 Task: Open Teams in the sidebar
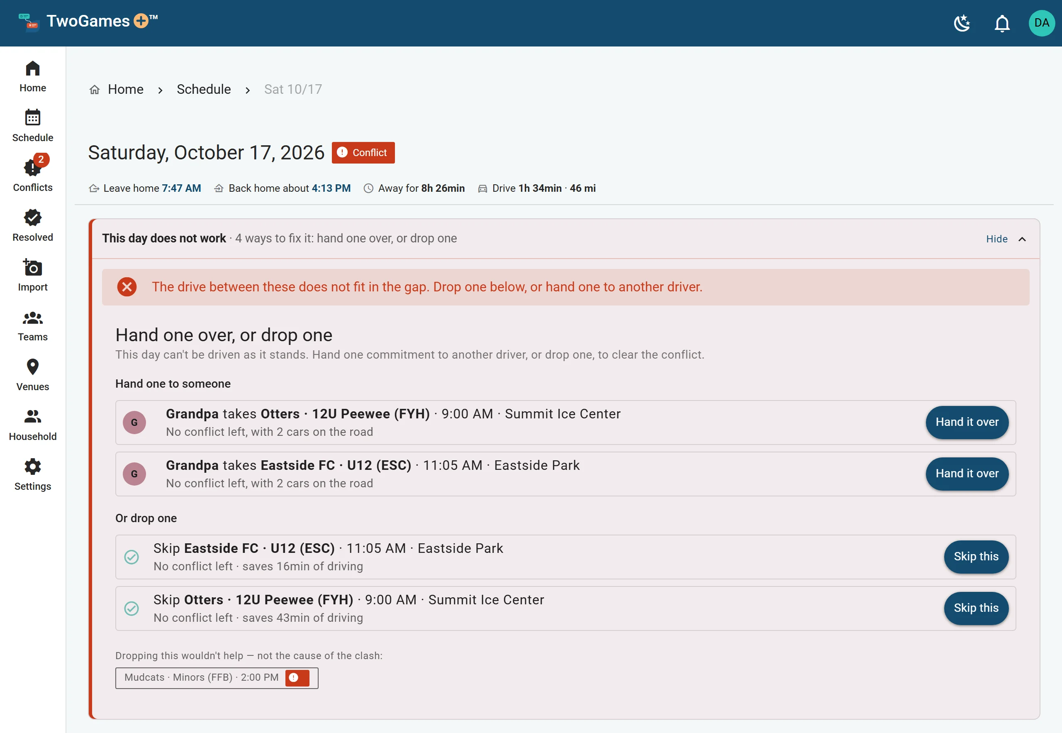(x=33, y=325)
